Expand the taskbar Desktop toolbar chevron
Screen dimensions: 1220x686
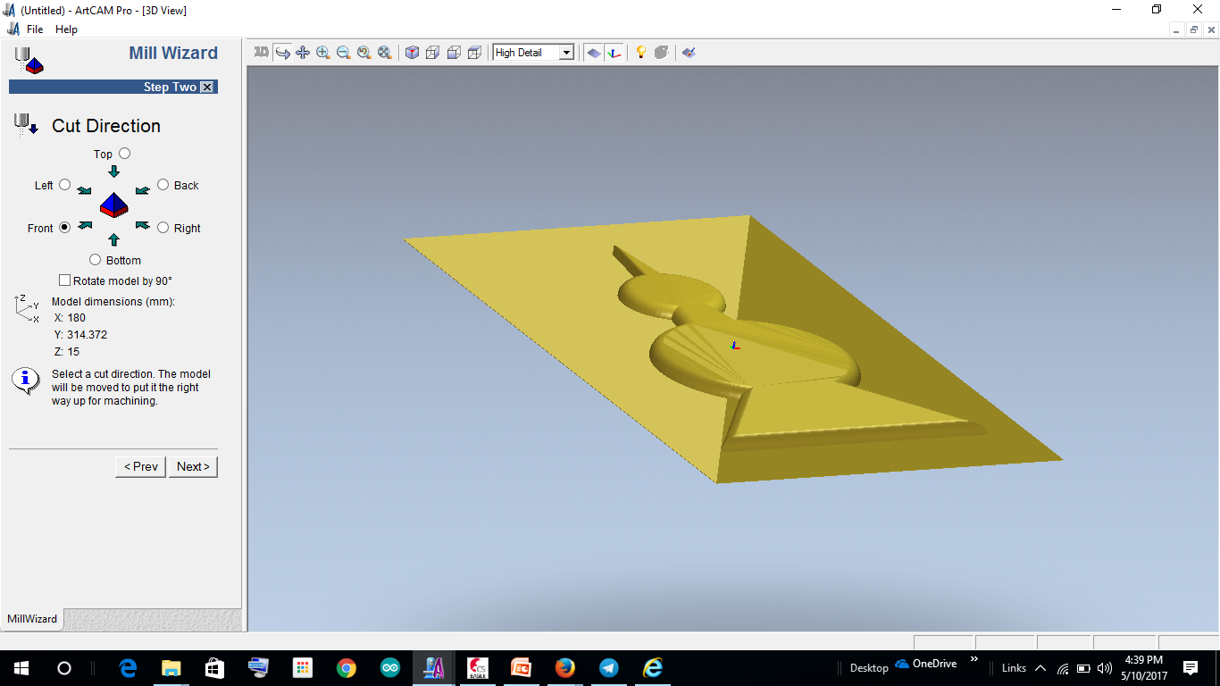coord(973,660)
